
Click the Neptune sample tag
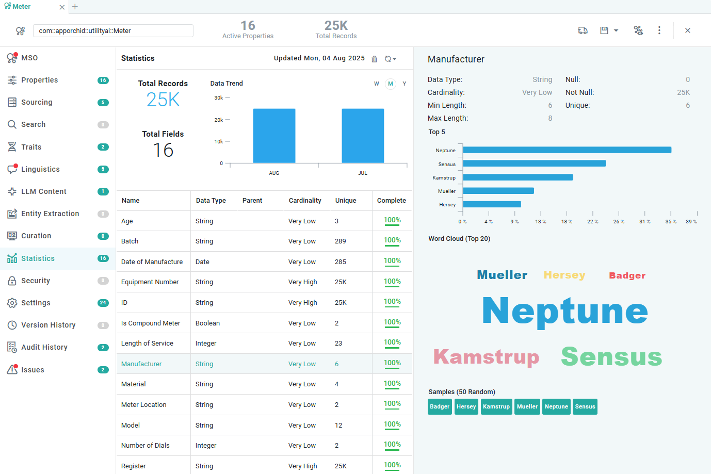(x=556, y=406)
